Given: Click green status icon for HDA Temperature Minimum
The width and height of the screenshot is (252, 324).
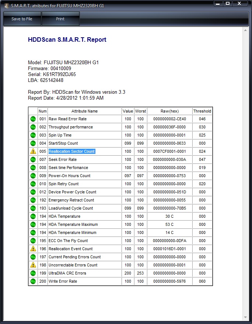Looking at the screenshot, I should point(33,233).
